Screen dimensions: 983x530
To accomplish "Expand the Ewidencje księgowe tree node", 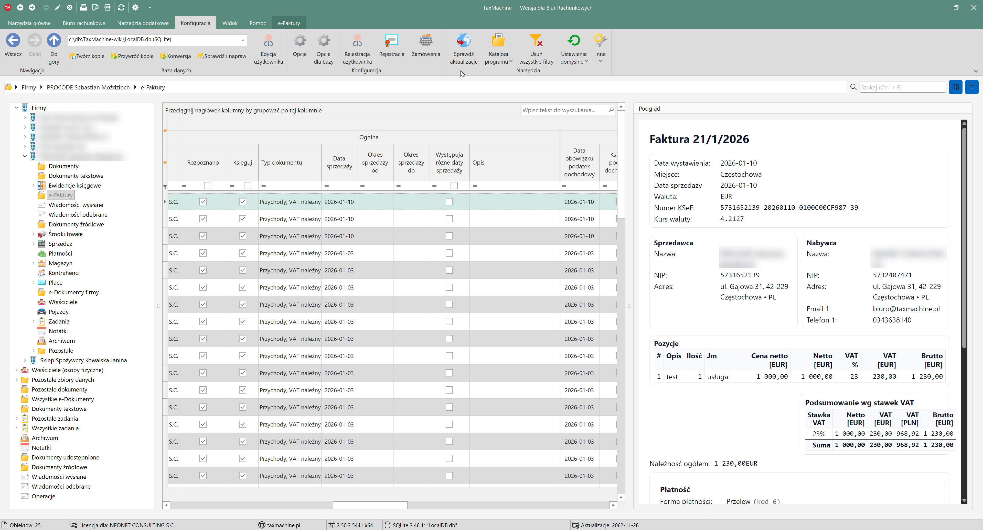I will 33,186.
